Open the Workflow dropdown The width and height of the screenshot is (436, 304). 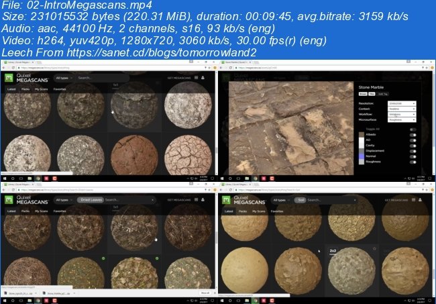(x=402, y=114)
